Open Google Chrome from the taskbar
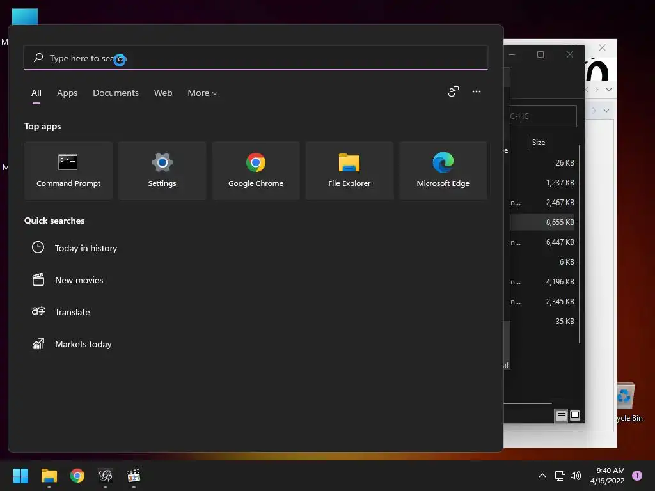 (x=77, y=476)
